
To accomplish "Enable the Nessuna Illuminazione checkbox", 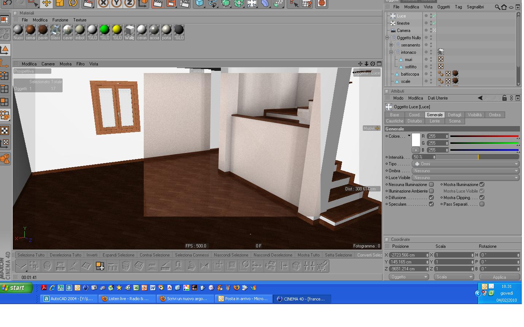I will pyautogui.click(x=431, y=185).
